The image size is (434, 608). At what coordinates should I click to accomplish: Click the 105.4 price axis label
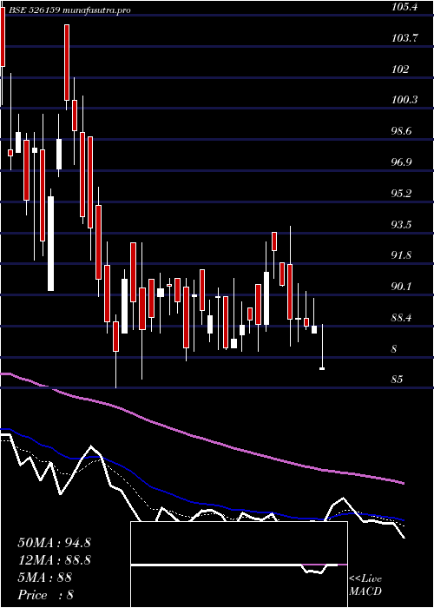coord(404,7)
